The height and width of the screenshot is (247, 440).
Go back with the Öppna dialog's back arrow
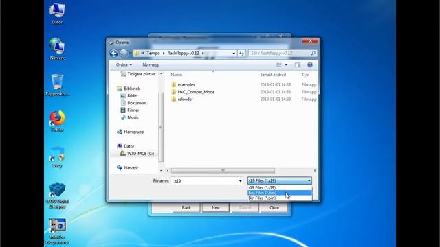(113, 54)
